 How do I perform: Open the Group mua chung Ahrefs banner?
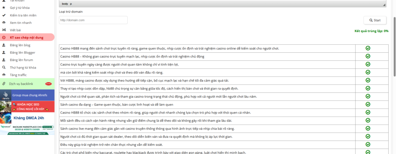pos(27,95)
